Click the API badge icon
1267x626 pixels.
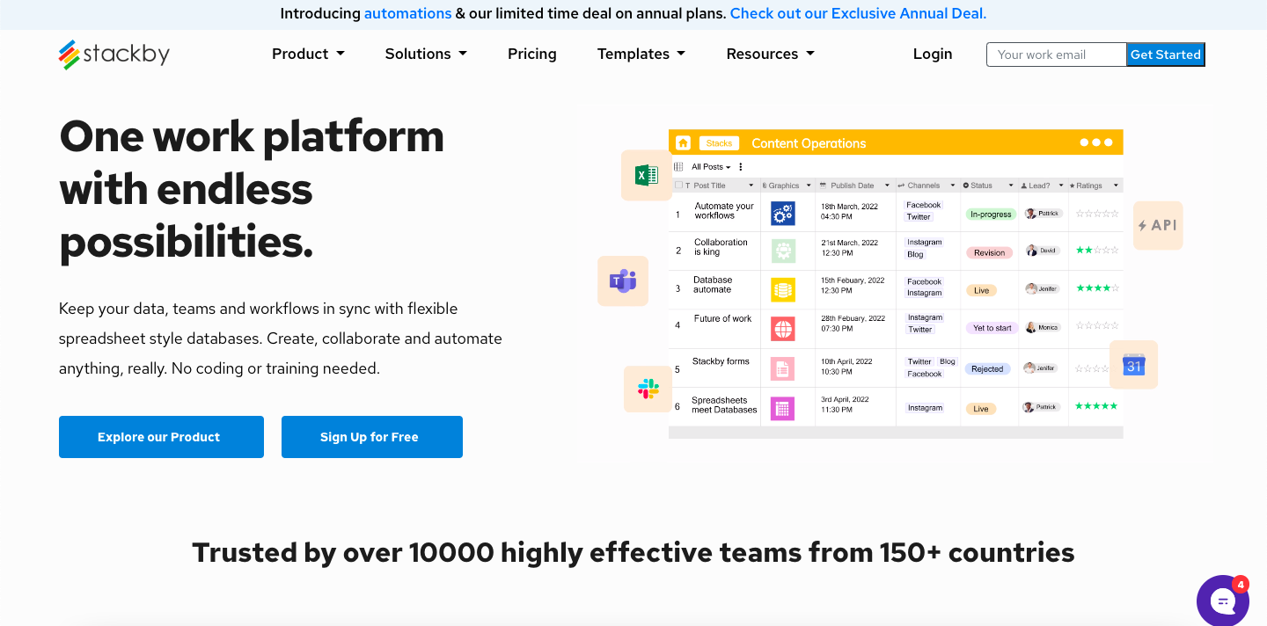[1158, 225]
